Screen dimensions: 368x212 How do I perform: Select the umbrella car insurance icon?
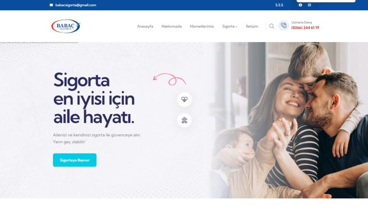click(184, 121)
